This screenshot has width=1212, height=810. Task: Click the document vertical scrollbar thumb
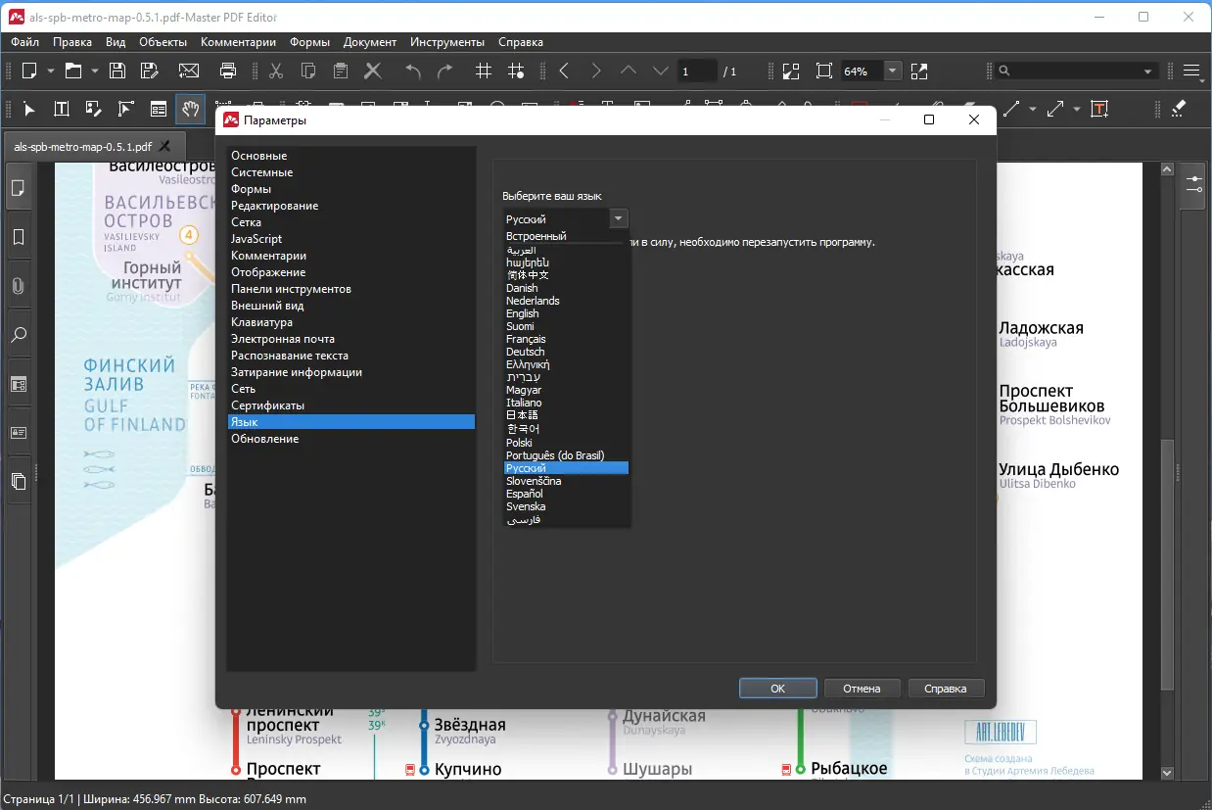pos(1166,565)
